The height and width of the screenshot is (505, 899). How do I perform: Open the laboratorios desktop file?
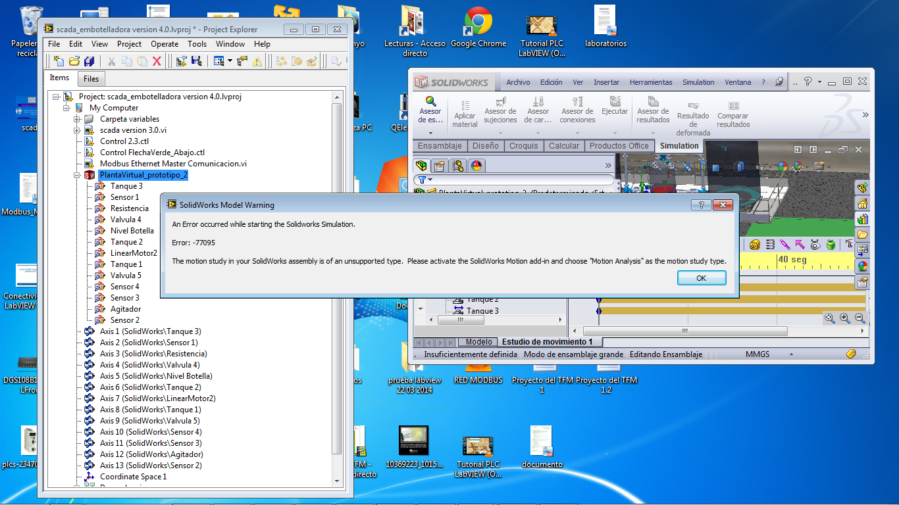(x=605, y=28)
